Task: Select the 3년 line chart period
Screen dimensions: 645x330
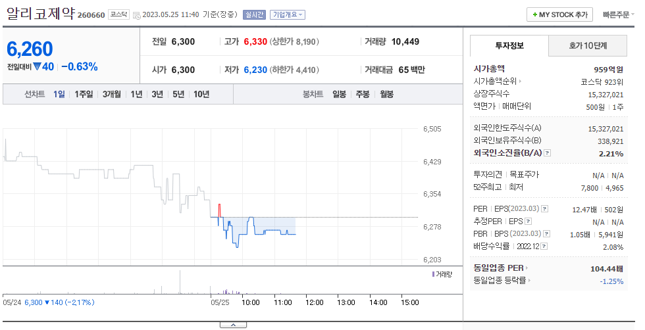Action: (x=157, y=94)
